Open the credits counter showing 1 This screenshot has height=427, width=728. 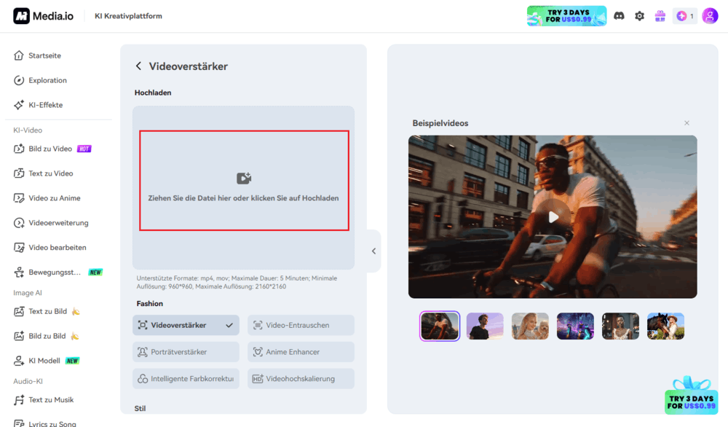coord(685,16)
